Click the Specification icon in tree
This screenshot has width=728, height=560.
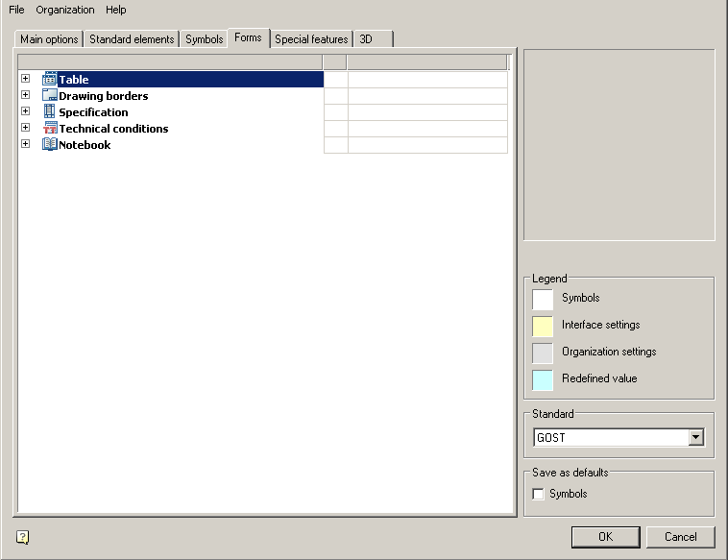point(50,111)
